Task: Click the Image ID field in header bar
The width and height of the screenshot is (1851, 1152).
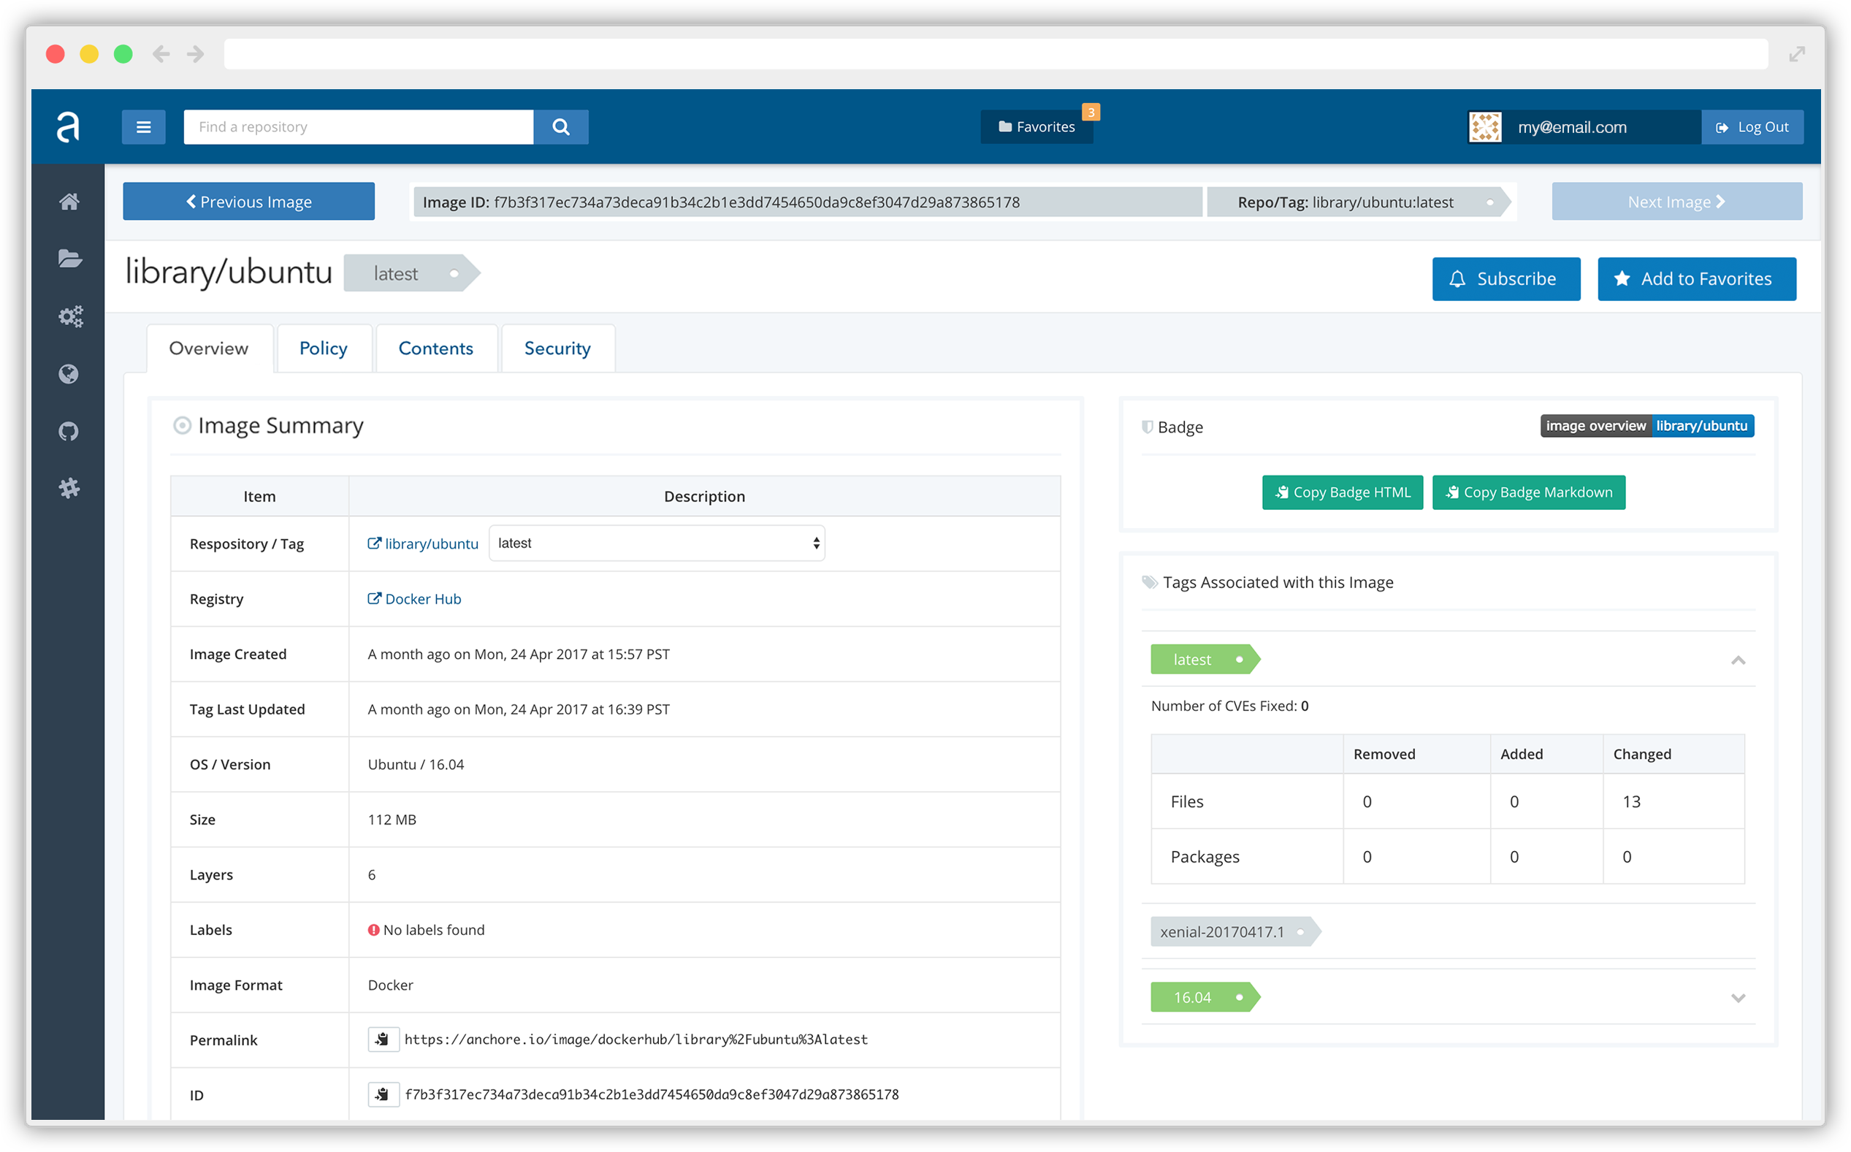Action: (x=808, y=202)
